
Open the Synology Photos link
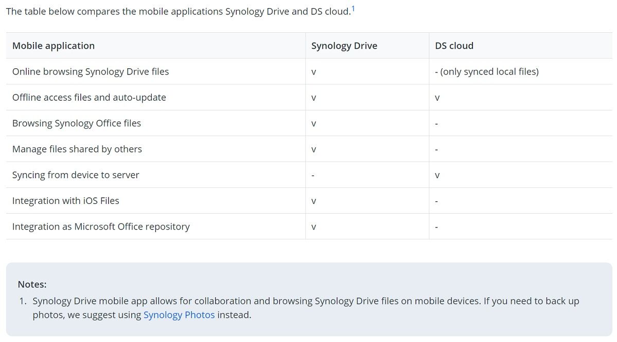179,315
